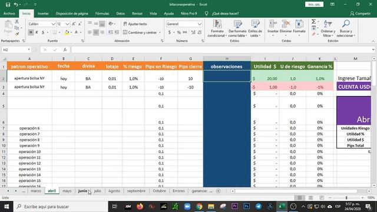Viewport: 377px width, 212px height.
Task: Open Dar formato como tabla
Action: pyautogui.click(x=237, y=28)
